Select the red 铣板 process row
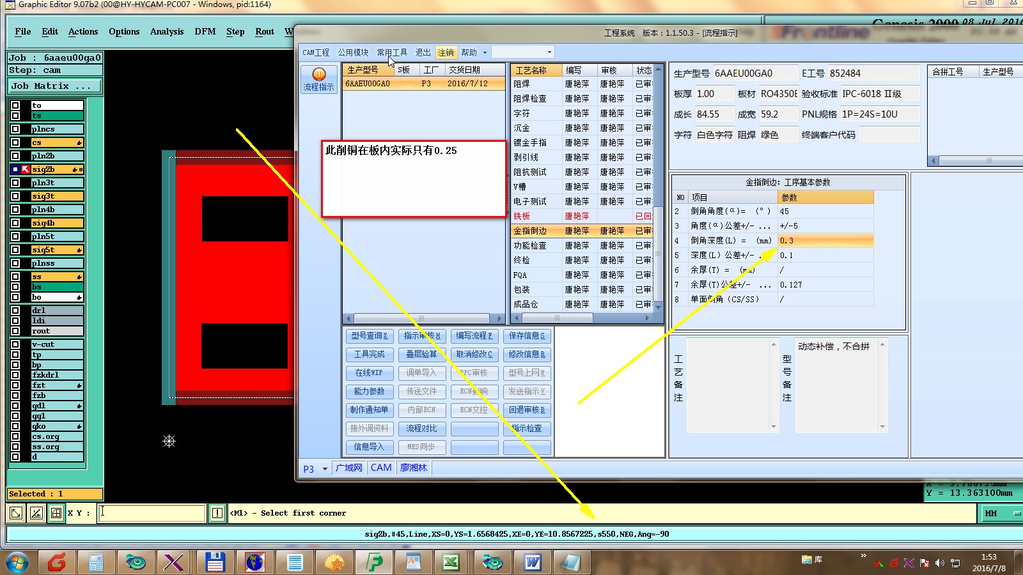The height and width of the screenshot is (575, 1023). point(582,216)
